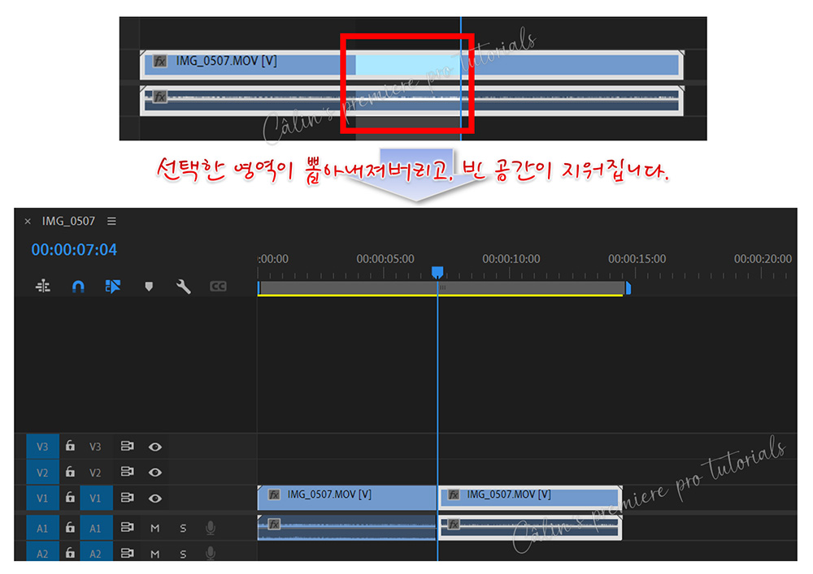Screen dimensions: 813x574
Task: Click the work area bar end handle
Action: [x=628, y=288]
